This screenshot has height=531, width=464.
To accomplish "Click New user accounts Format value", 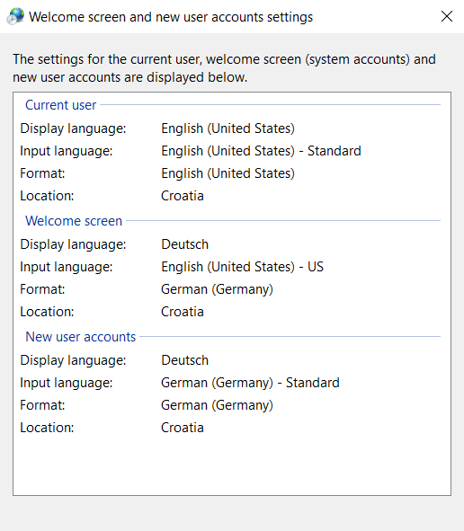I will (217, 405).
